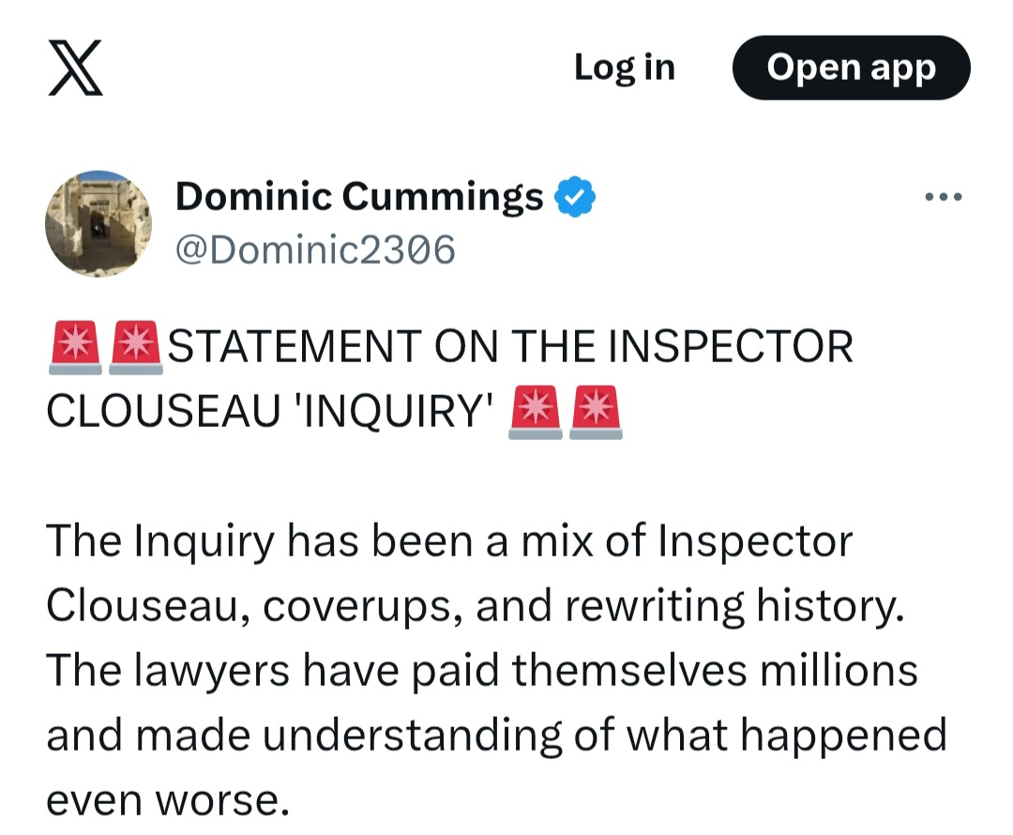Click the first siren emoji after 'INQUIRY'
The image size is (1013, 835).
[535, 412]
